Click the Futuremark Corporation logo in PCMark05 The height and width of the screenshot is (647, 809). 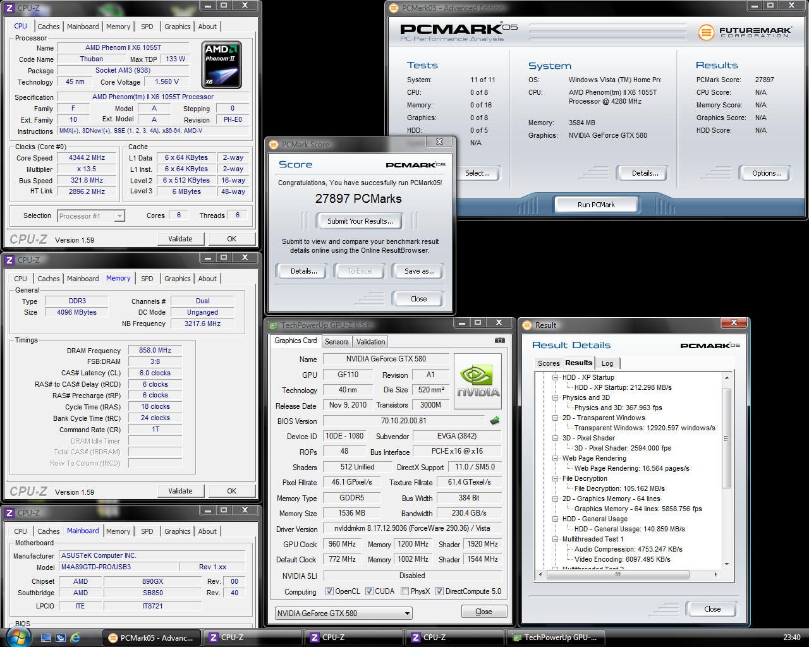745,32
